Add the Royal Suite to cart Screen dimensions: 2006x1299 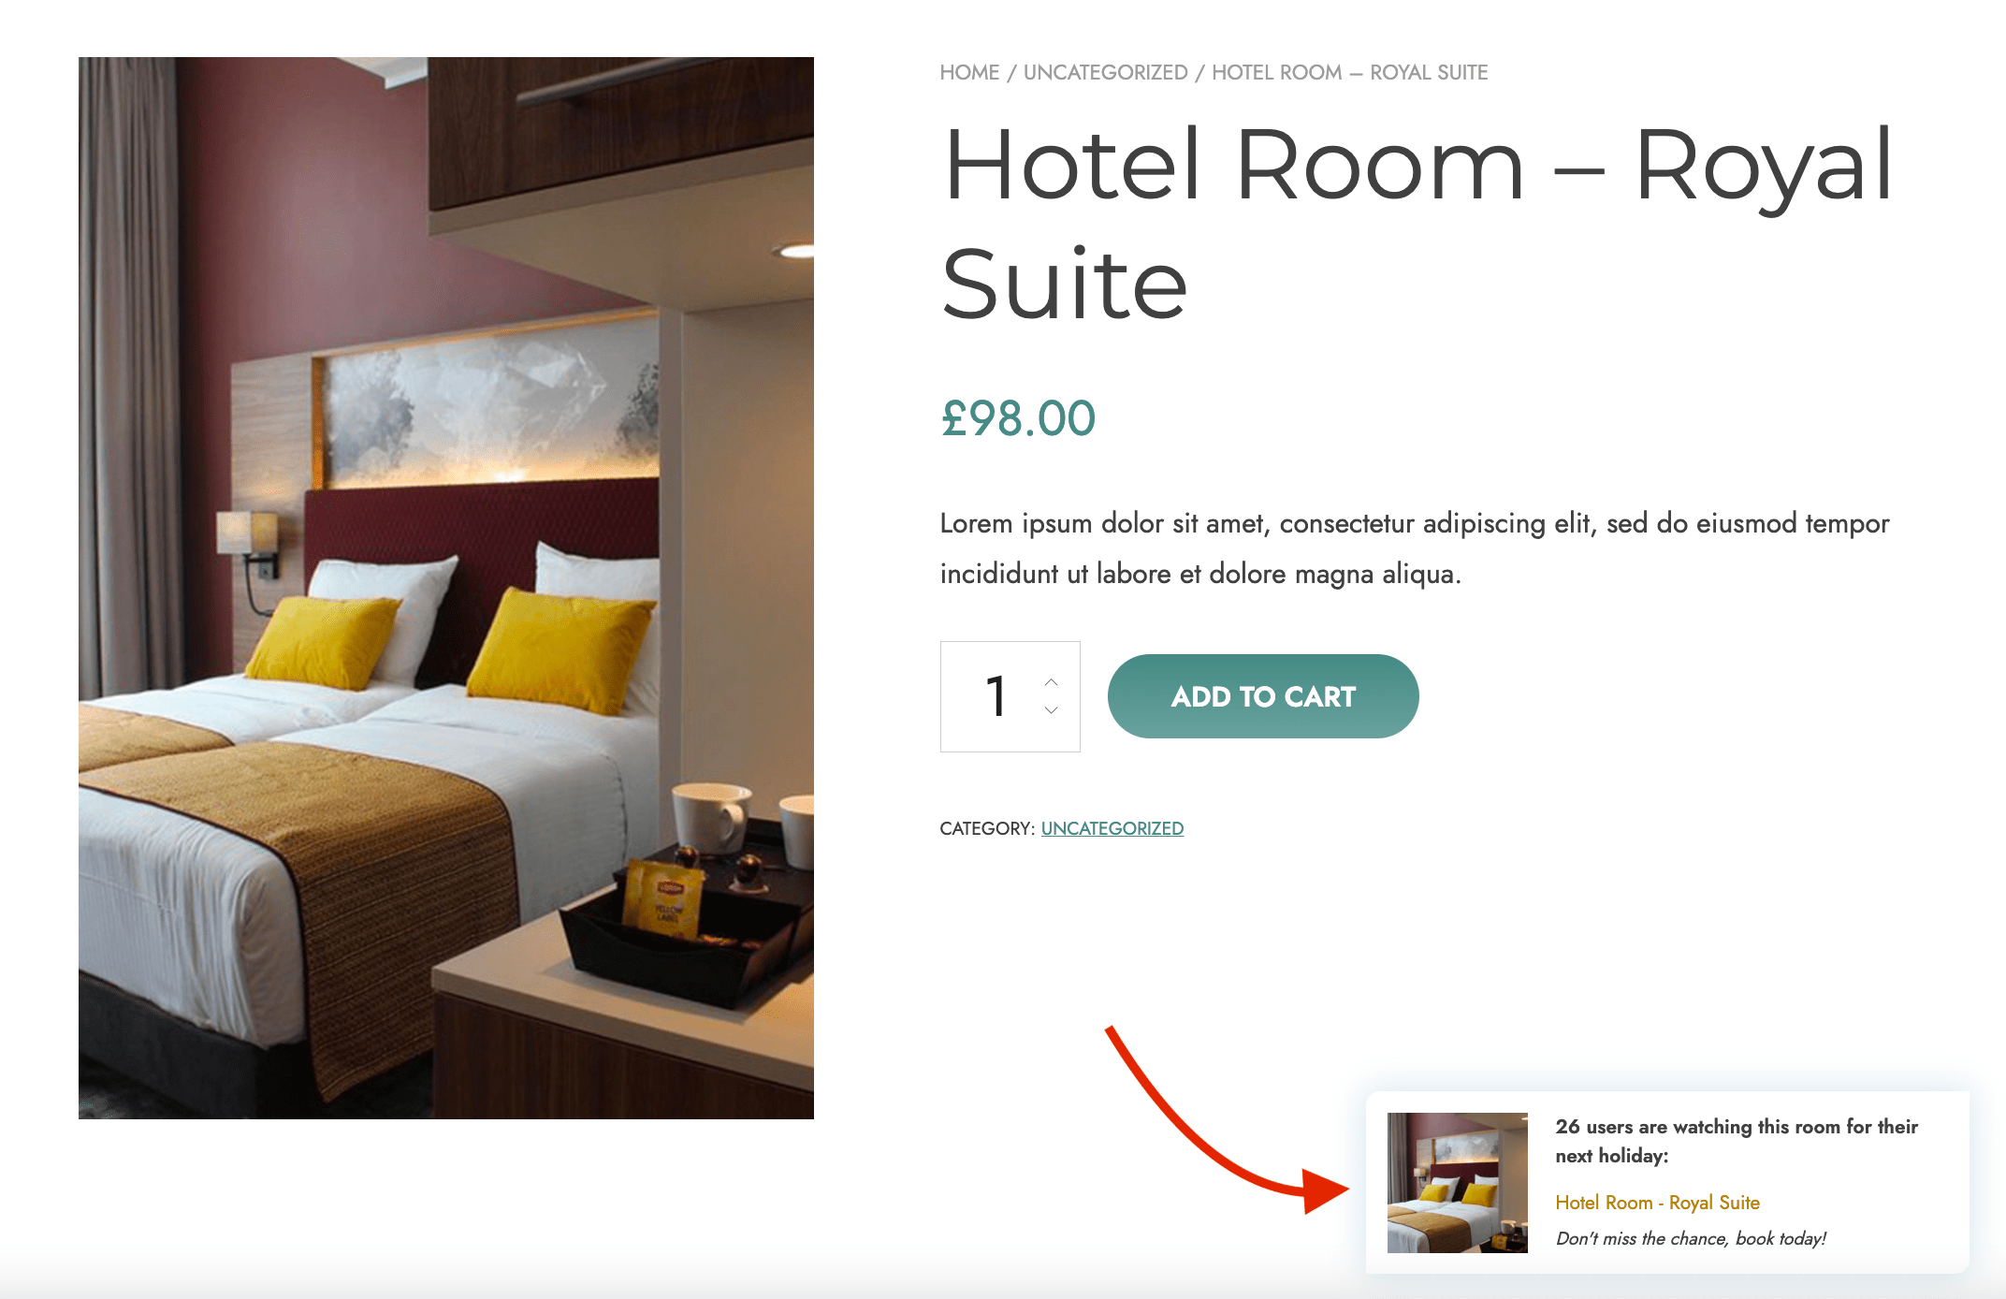point(1263,696)
